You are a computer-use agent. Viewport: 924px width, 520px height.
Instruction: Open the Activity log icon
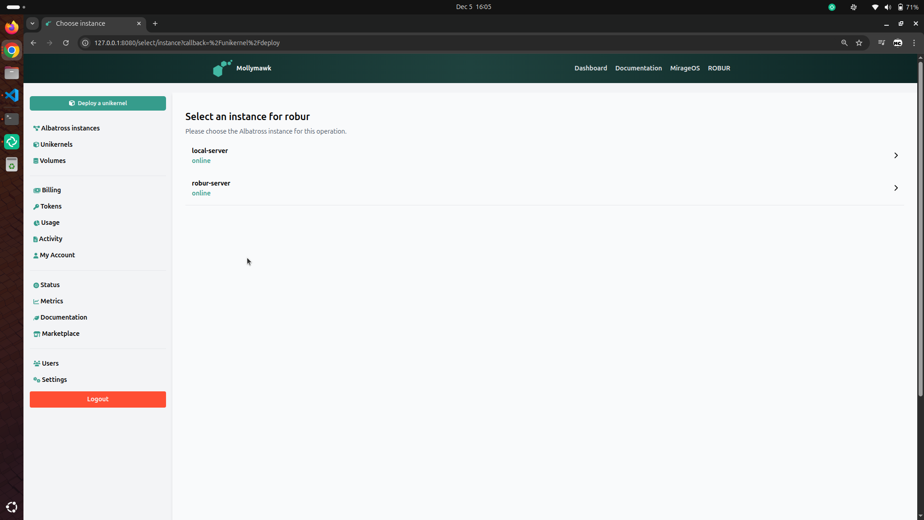[x=37, y=239]
